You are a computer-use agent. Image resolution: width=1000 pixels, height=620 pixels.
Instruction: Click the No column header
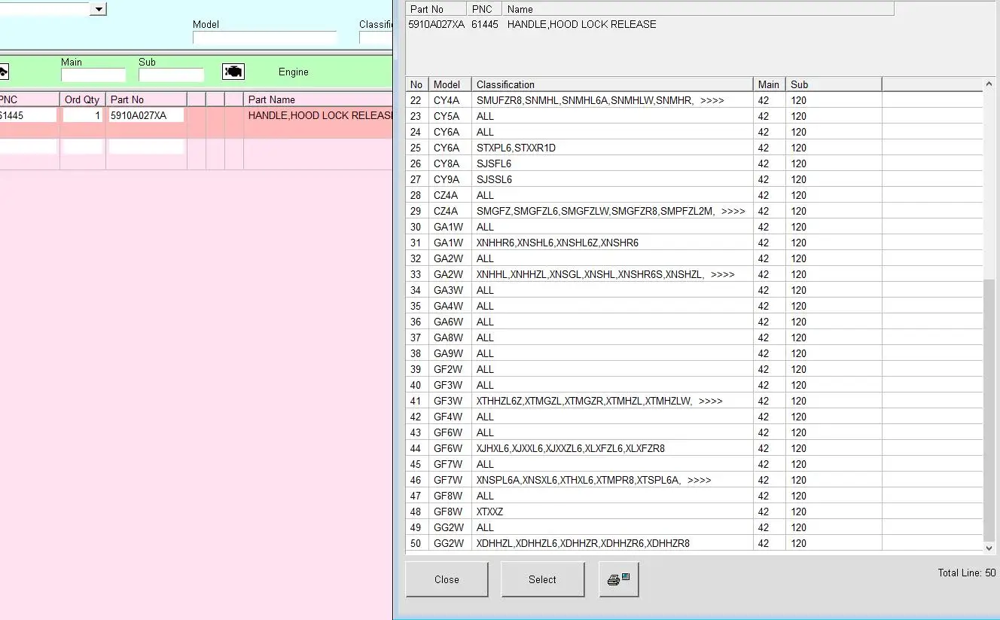pyautogui.click(x=416, y=84)
